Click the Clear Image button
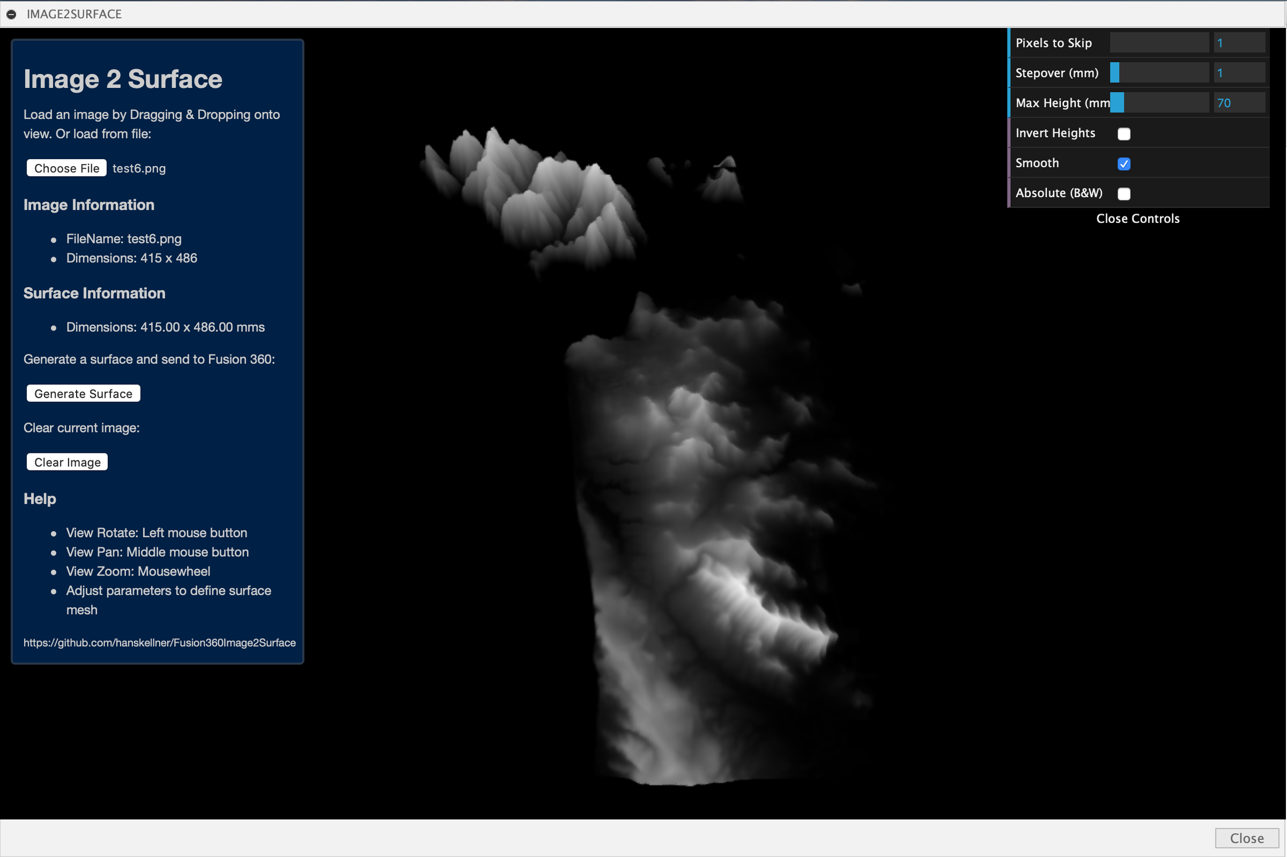This screenshot has height=857, width=1287. coord(67,463)
